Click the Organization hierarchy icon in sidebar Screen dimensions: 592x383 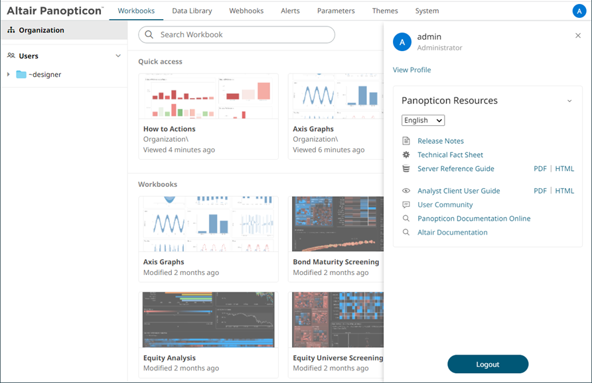[x=11, y=30]
